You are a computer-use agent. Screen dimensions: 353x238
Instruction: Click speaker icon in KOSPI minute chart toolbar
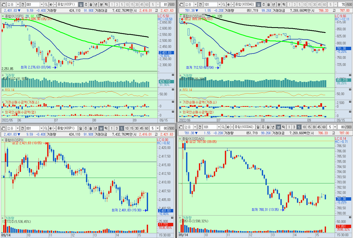(x=51, y=128)
